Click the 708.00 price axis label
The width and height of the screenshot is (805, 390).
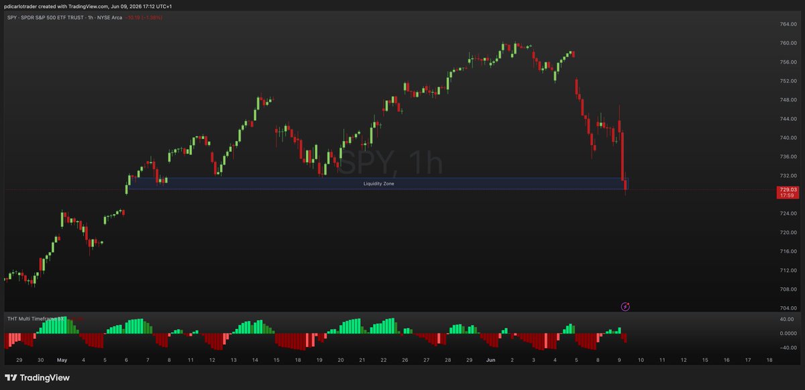[x=788, y=289]
